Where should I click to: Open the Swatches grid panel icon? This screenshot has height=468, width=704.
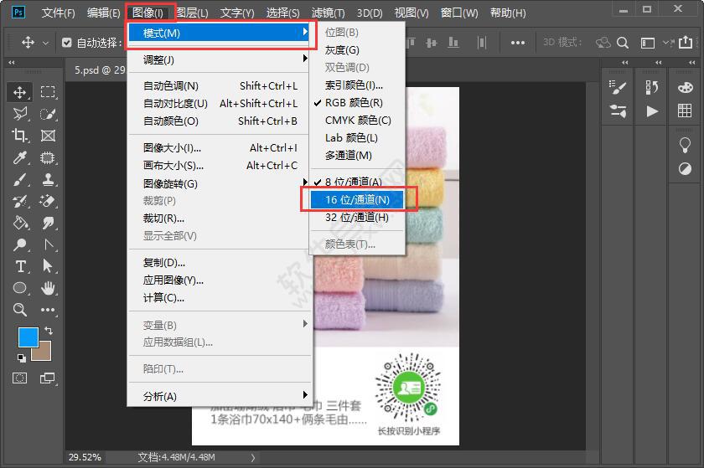point(685,111)
